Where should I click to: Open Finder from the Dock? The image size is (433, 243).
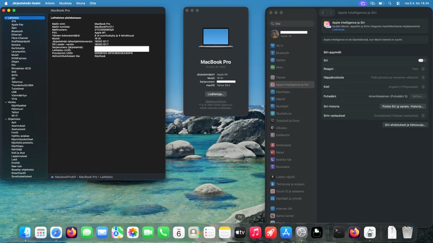[x=25, y=233]
